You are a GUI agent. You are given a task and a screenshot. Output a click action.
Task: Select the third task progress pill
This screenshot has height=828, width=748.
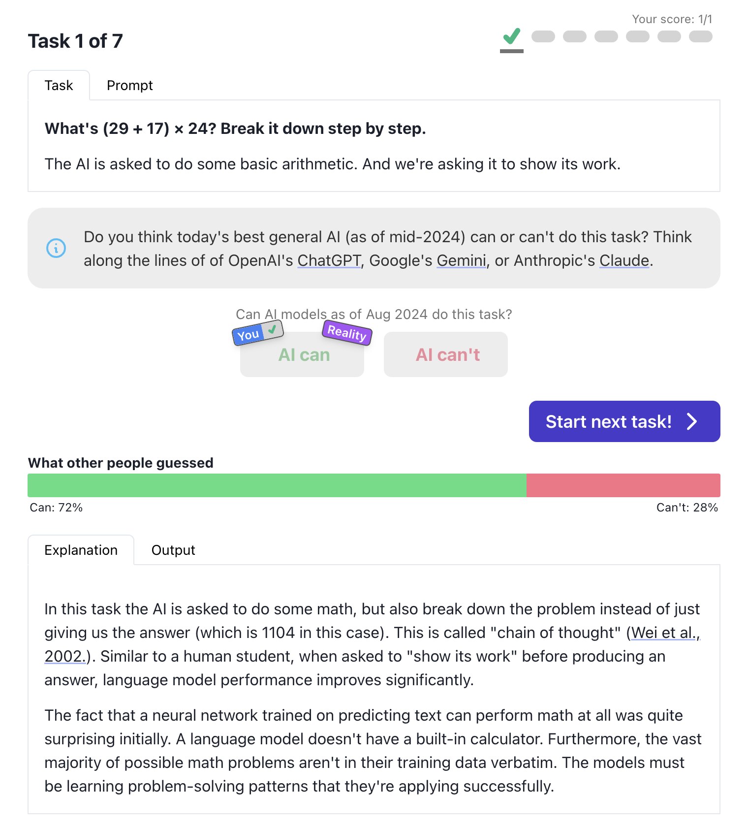(575, 36)
